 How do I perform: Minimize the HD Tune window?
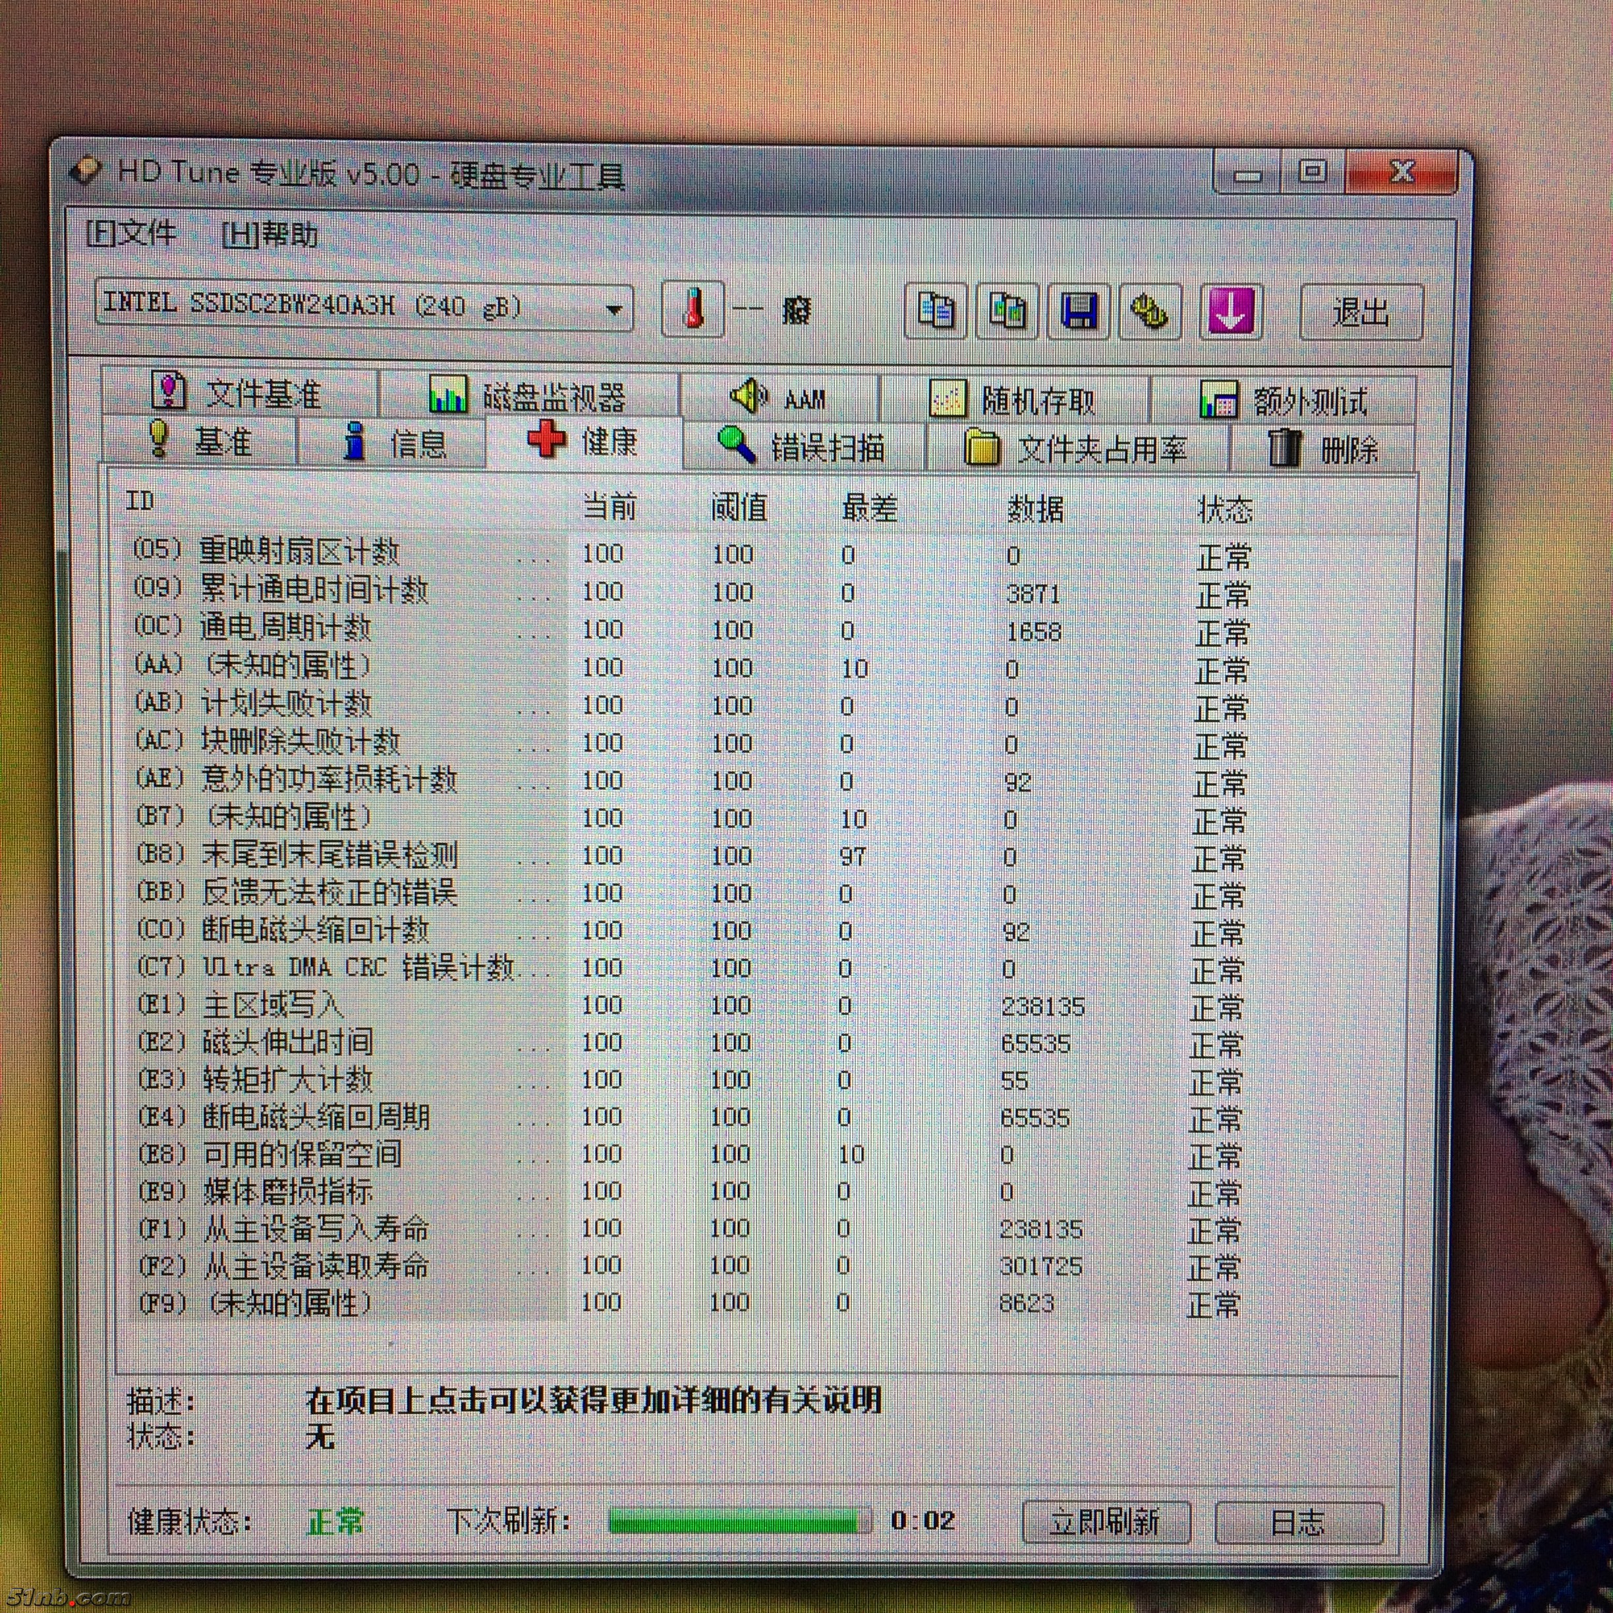[x=1247, y=174]
